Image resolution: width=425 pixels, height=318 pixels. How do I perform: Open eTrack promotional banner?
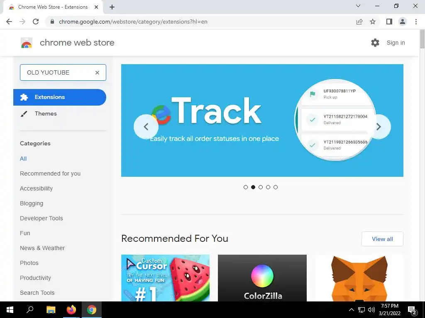point(262,120)
